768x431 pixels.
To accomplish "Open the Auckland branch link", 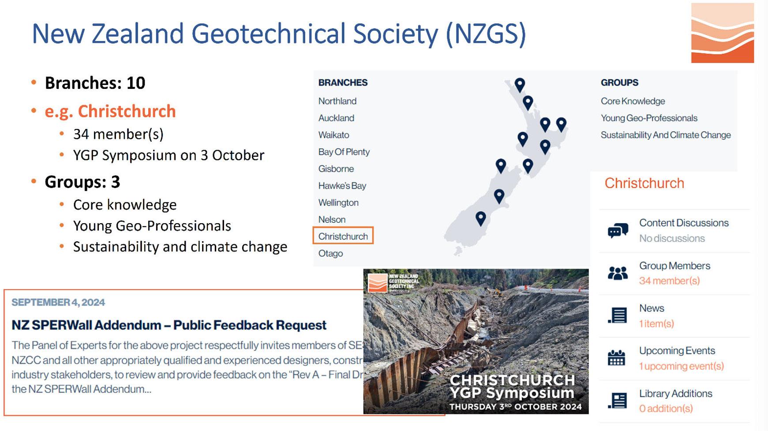I will point(336,118).
